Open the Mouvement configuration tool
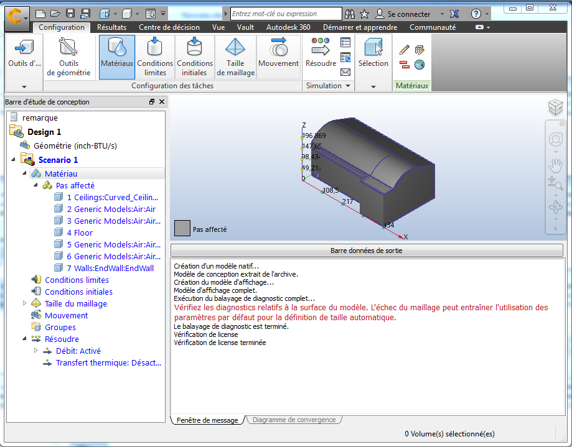This screenshot has width=572, height=447. tap(278, 56)
